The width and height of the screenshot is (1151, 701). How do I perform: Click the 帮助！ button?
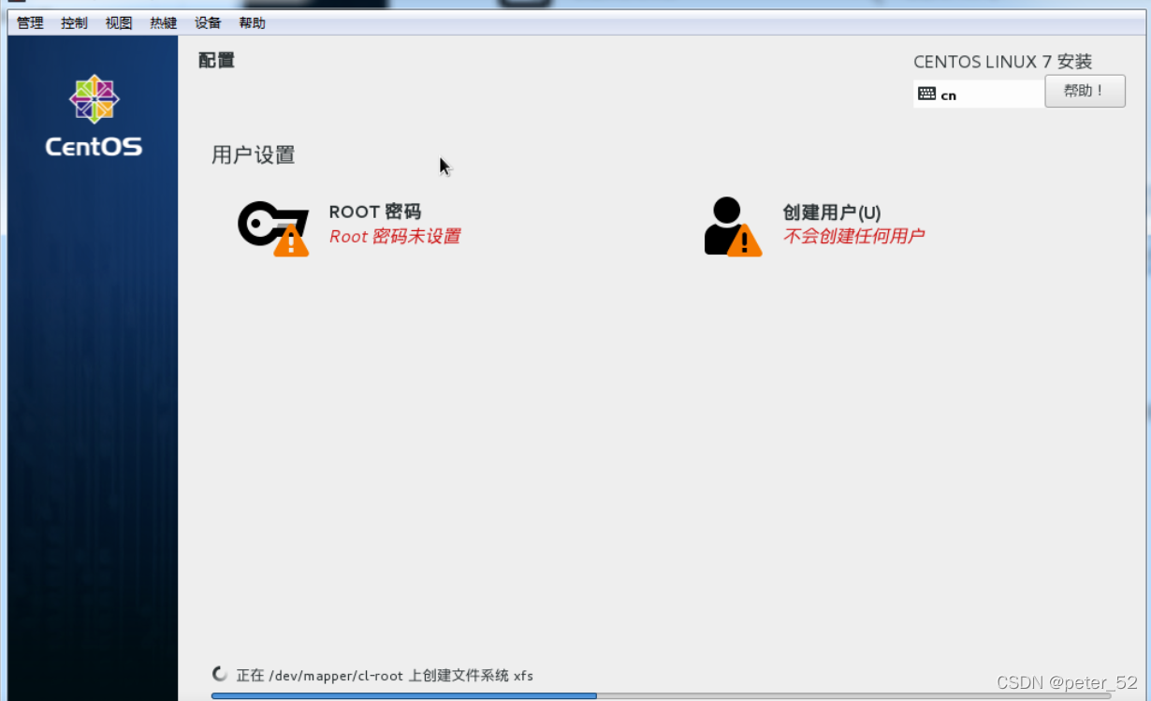coord(1085,92)
